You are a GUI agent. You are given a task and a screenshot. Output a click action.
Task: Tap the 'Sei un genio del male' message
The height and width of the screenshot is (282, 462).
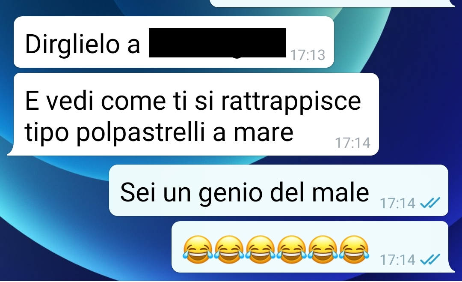(279, 190)
